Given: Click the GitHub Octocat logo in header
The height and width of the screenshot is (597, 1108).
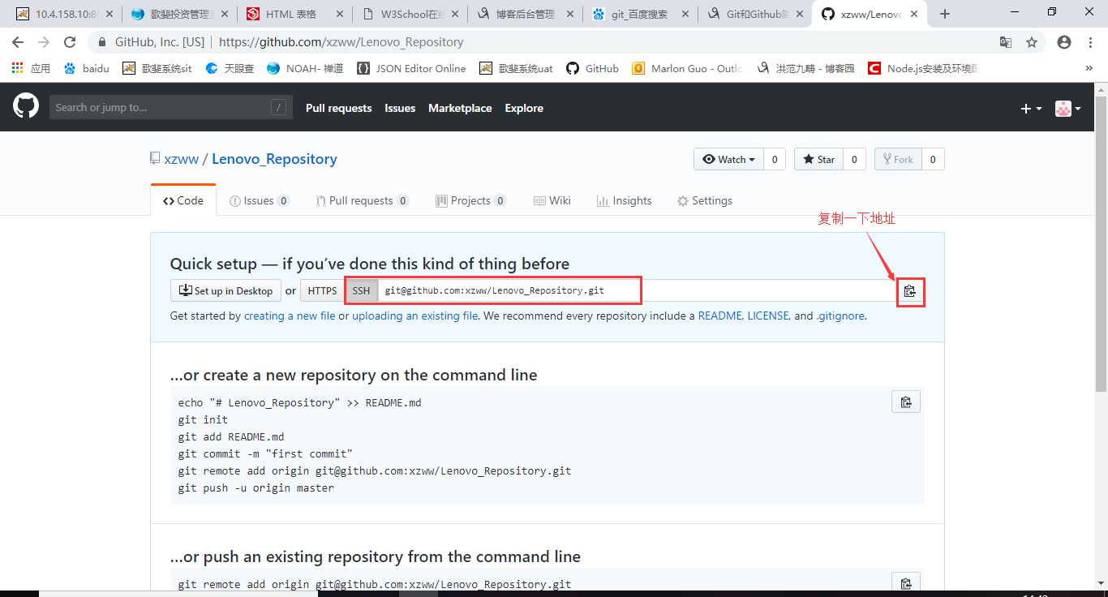Looking at the screenshot, I should pyautogui.click(x=26, y=106).
